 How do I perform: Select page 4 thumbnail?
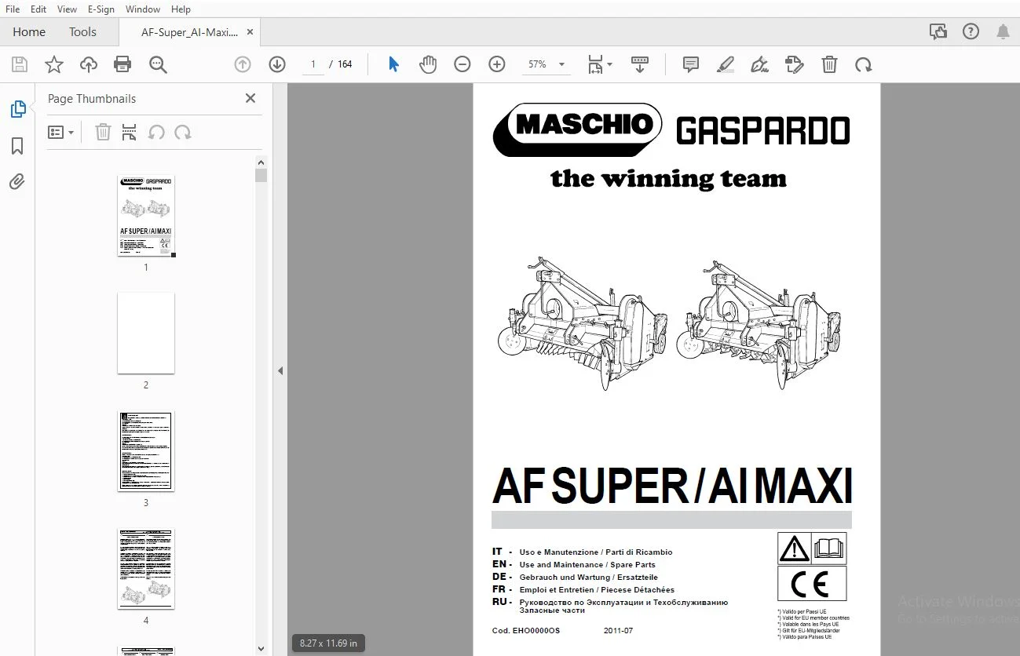click(146, 569)
